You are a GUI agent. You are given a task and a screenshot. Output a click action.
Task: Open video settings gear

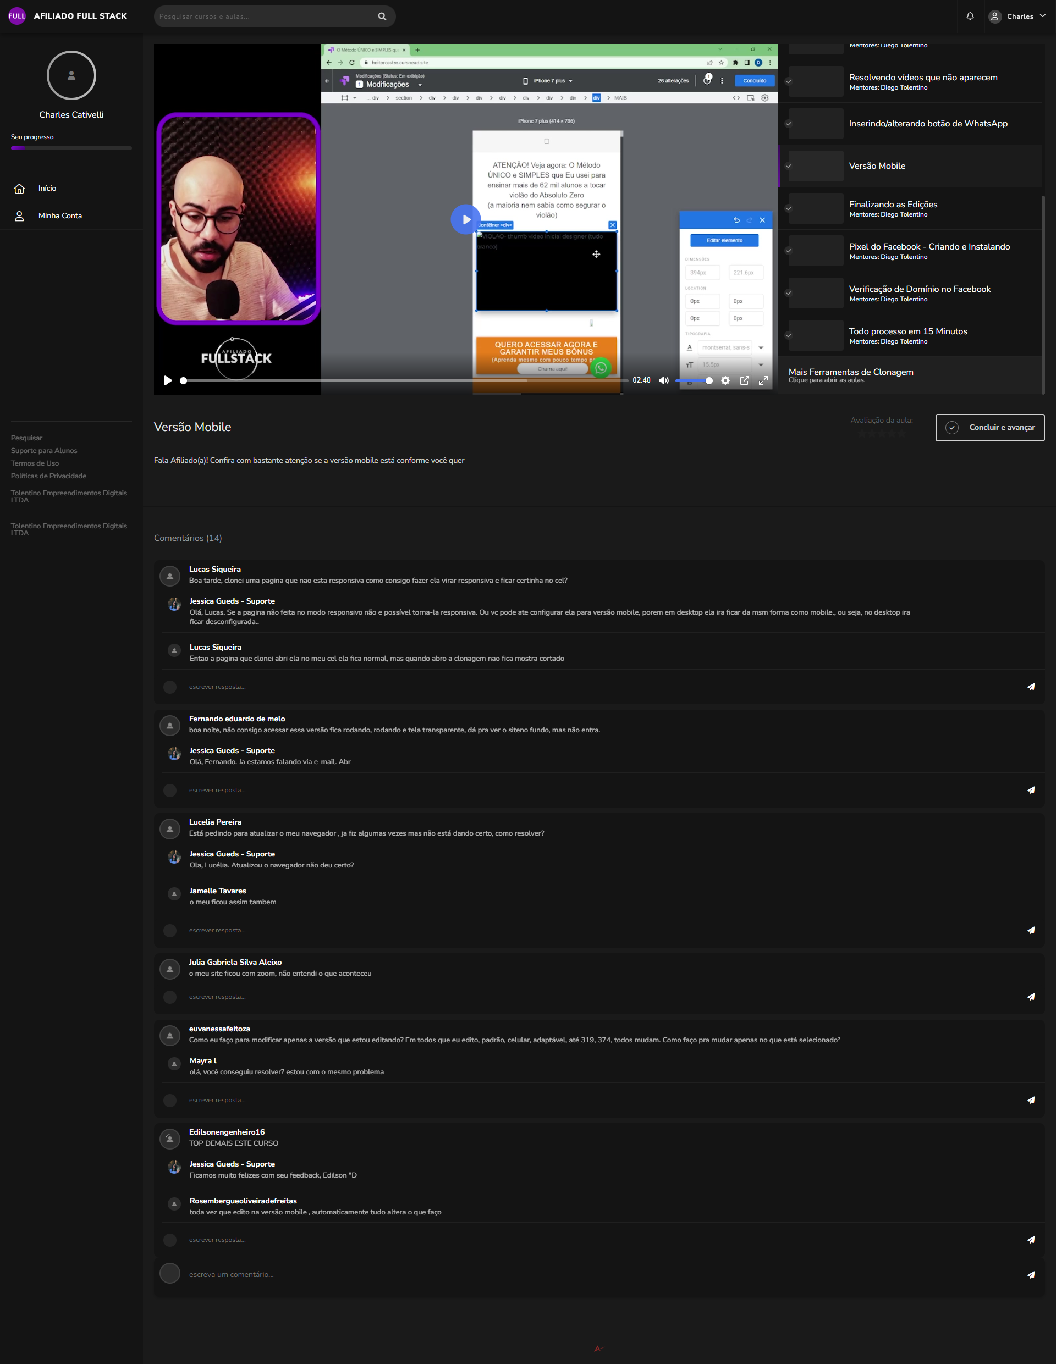click(x=725, y=380)
